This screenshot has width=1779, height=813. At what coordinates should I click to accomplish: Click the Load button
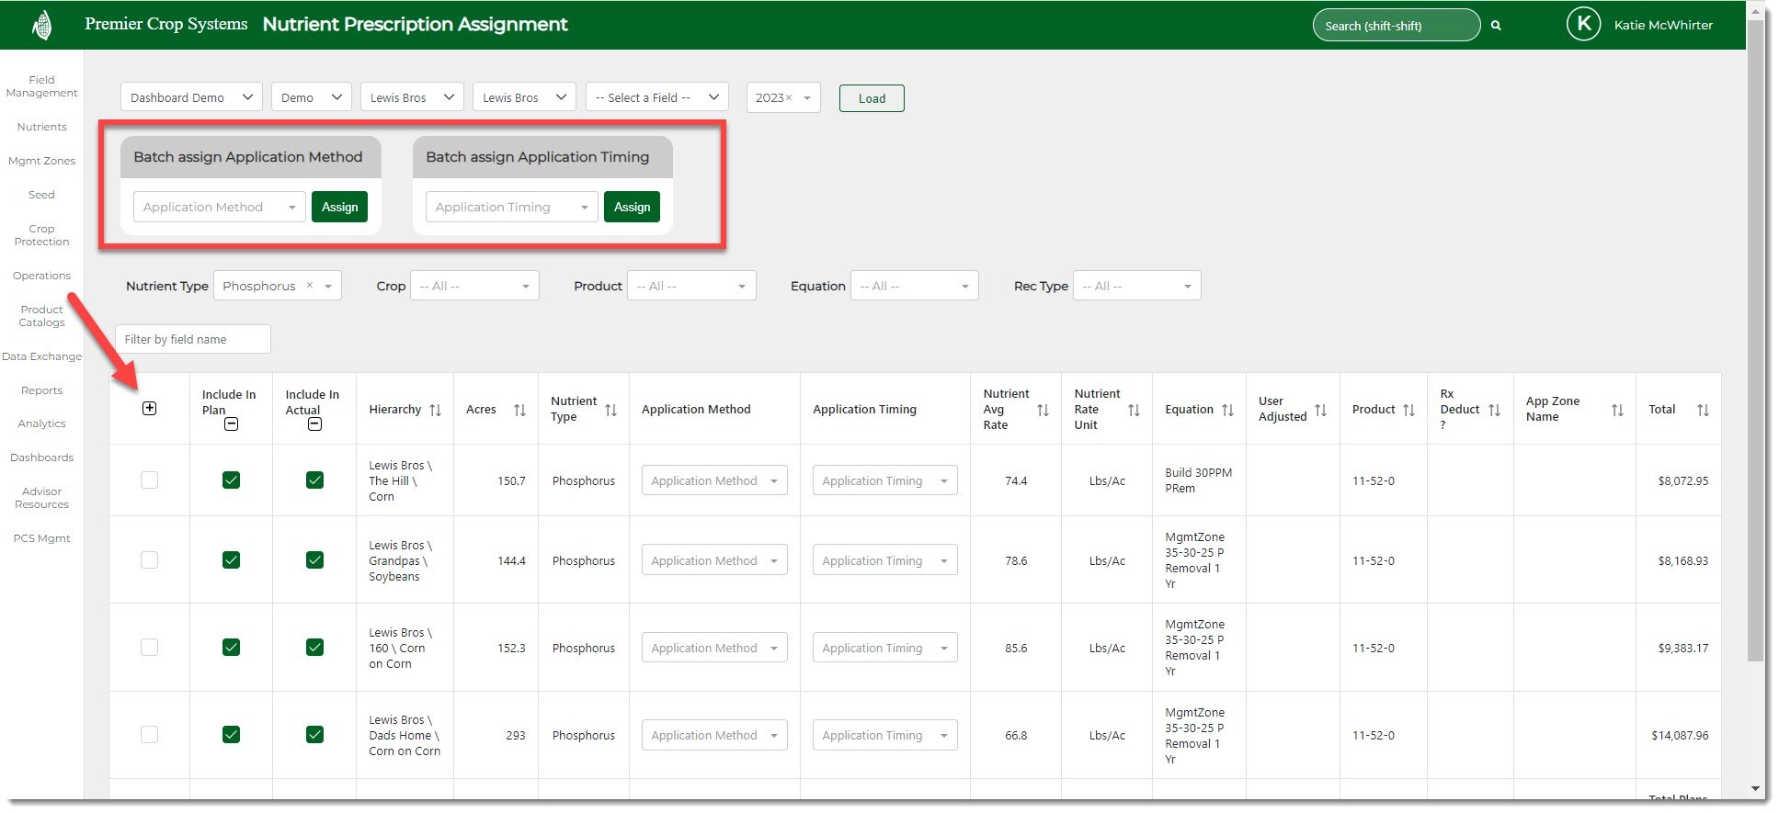click(871, 98)
